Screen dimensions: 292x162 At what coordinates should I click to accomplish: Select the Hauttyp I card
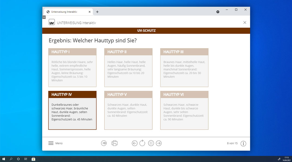click(x=72, y=67)
